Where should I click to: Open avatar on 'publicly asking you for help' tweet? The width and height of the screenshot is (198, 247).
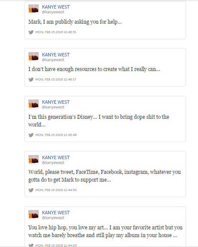click(x=34, y=9)
